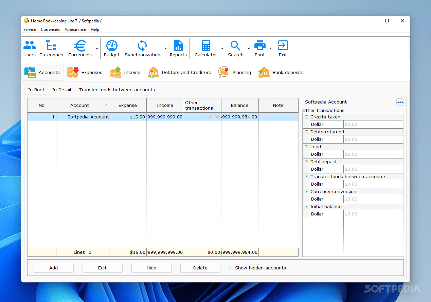Collapse the Debts returned group

pyautogui.click(x=306, y=132)
